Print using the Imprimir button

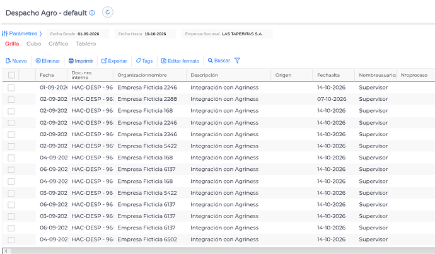[81, 61]
